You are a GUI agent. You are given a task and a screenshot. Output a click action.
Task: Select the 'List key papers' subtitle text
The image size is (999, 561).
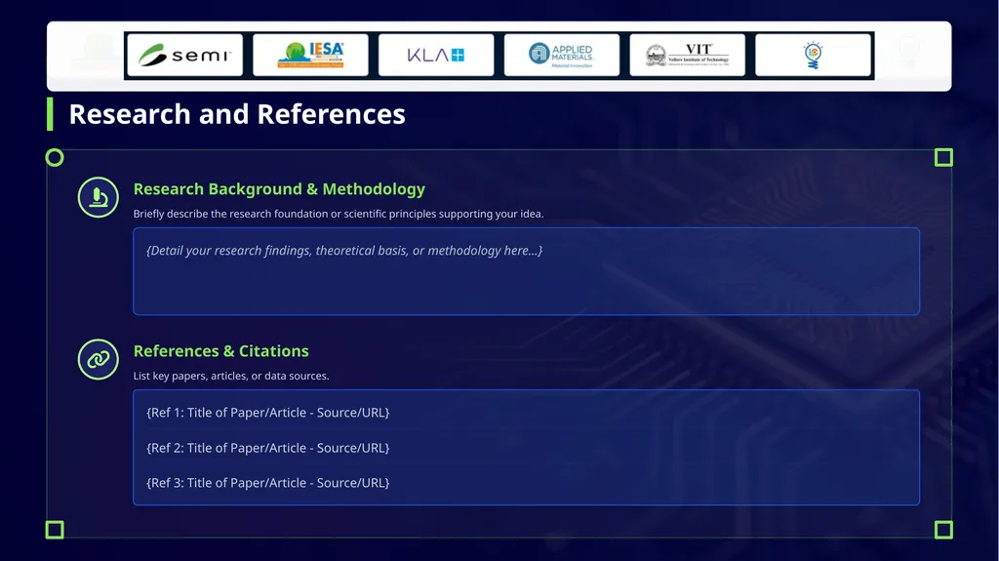point(231,377)
